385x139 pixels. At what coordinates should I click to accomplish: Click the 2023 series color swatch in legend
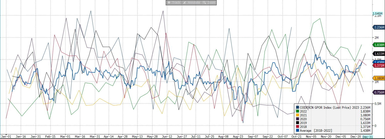tap(297, 107)
